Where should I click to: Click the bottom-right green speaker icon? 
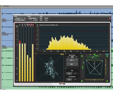coord(107,81)
